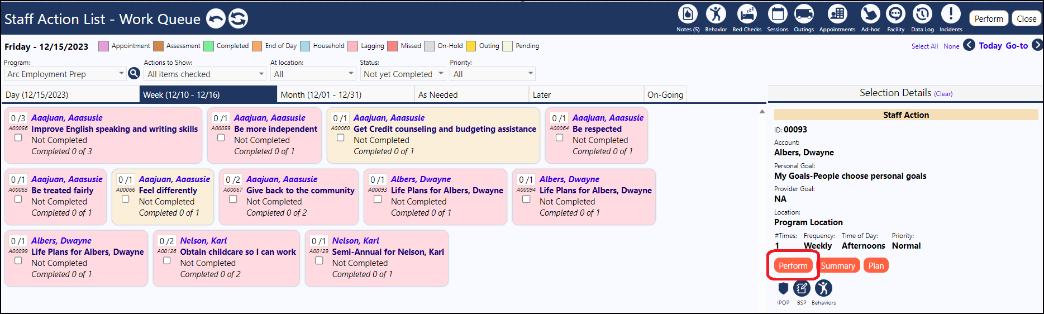Open the Program dropdown Arc Employment Prep

pyautogui.click(x=65, y=74)
